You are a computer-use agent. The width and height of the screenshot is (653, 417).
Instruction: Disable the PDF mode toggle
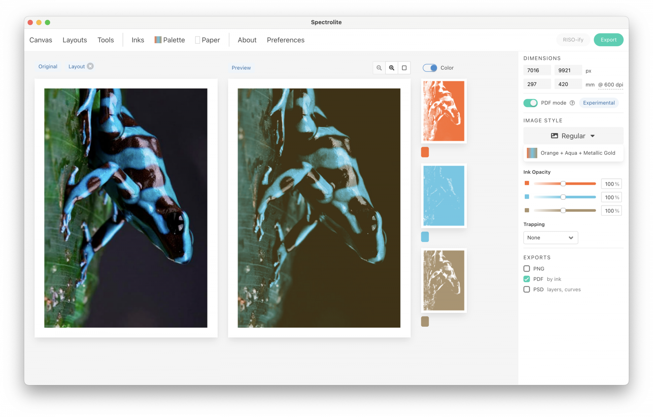[530, 103]
